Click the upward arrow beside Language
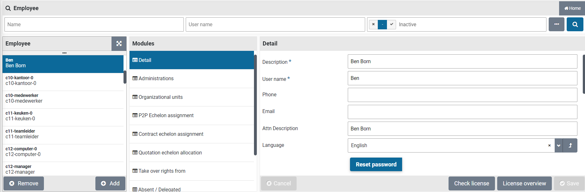This screenshot has width=585, height=192. tap(570, 146)
